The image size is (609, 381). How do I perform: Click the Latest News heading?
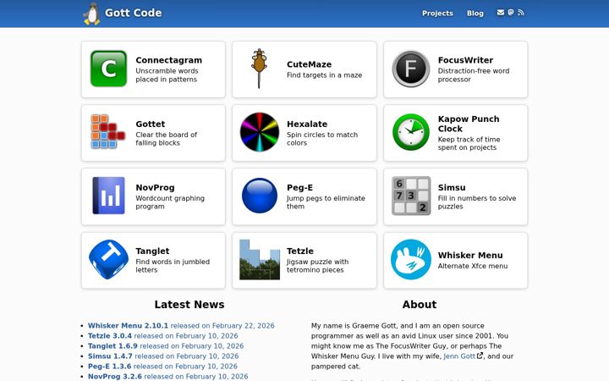pyautogui.click(x=189, y=305)
